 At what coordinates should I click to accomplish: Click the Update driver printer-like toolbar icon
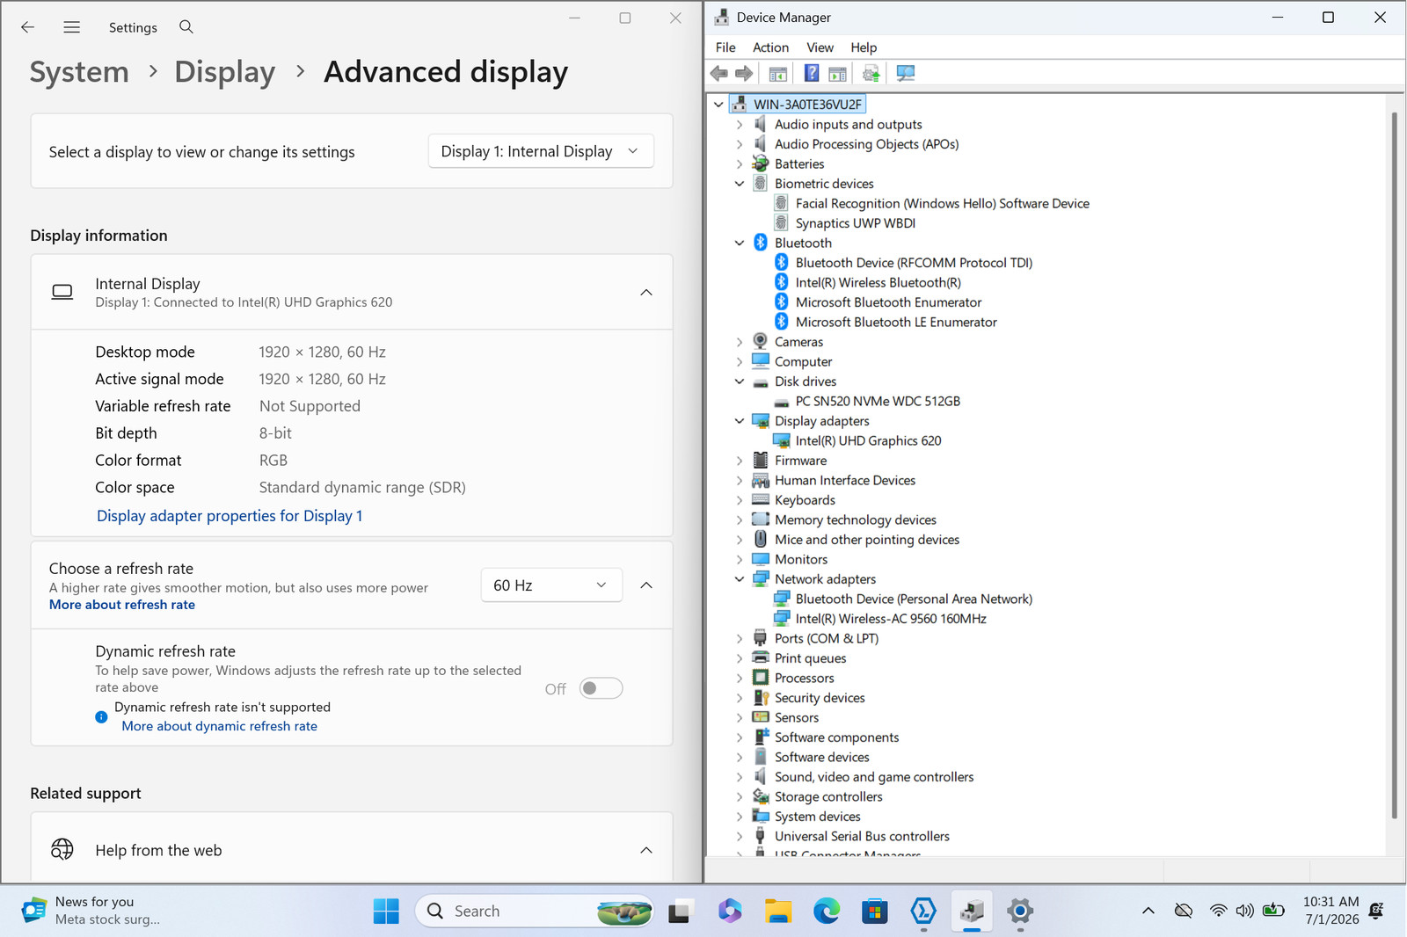pos(871,74)
